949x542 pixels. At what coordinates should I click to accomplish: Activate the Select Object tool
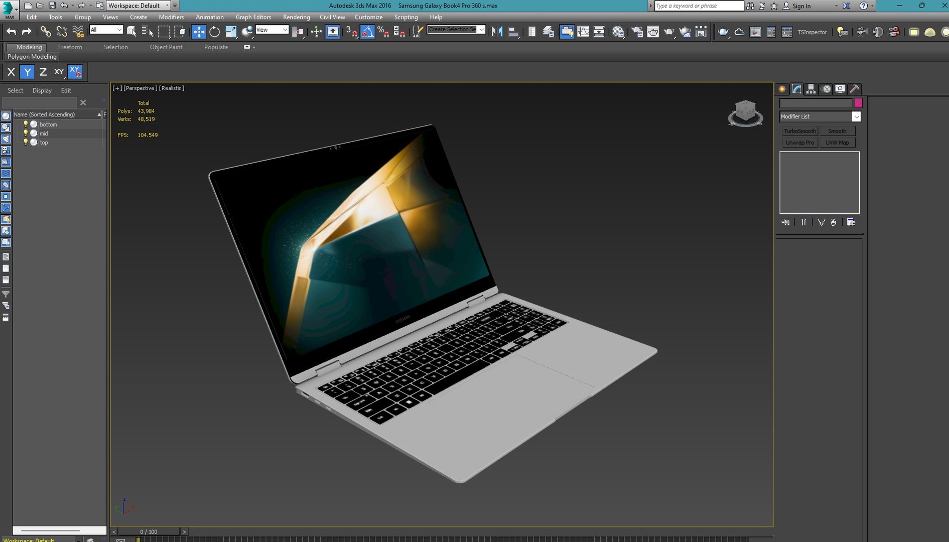click(x=131, y=32)
